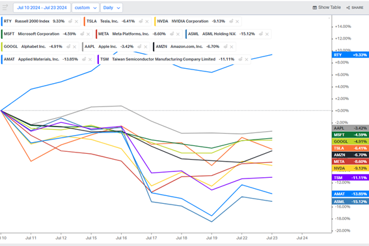369x246 pixels.
Task: Click 'Alphabet Inc.' legend name
Action: point(33,47)
